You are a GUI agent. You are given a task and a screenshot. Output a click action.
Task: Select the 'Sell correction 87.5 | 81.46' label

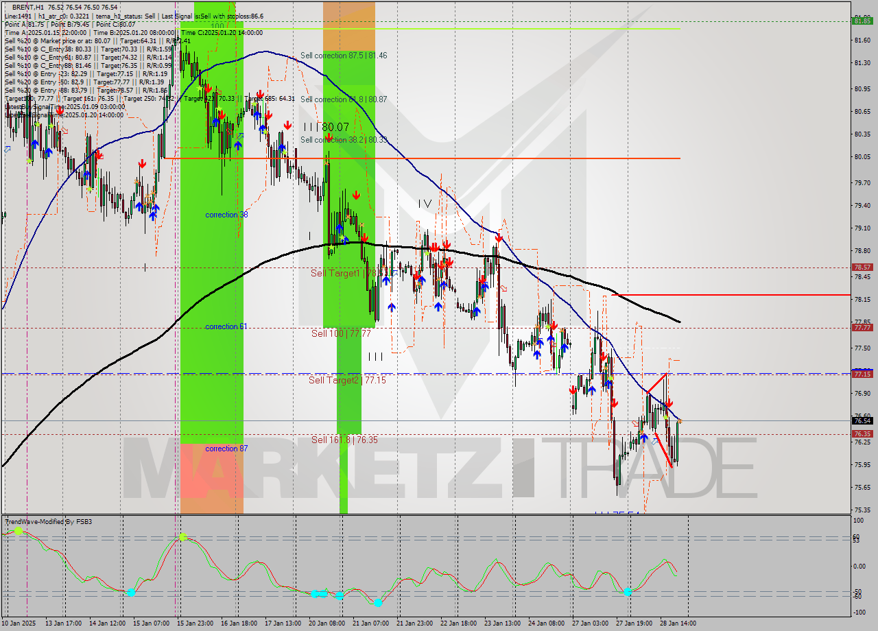click(x=344, y=56)
